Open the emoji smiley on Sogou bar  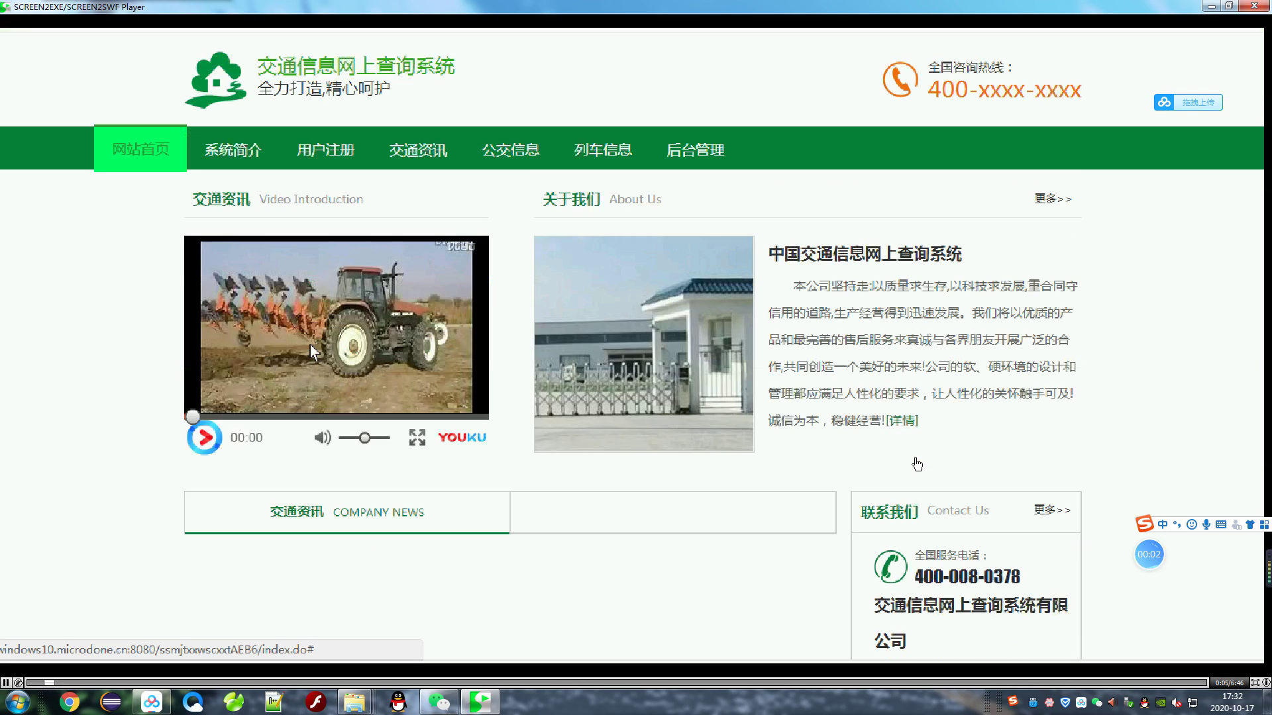coord(1191,524)
